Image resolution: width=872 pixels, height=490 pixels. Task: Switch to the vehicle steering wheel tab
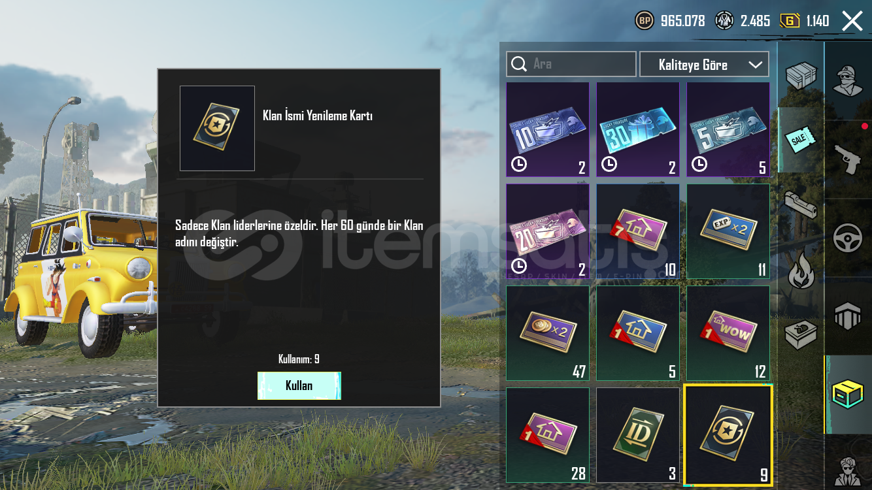(x=848, y=238)
